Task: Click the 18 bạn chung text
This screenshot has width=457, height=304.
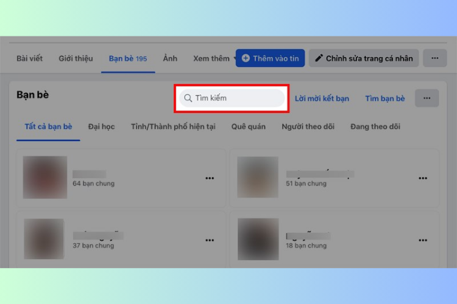Action: (x=306, y=246)
